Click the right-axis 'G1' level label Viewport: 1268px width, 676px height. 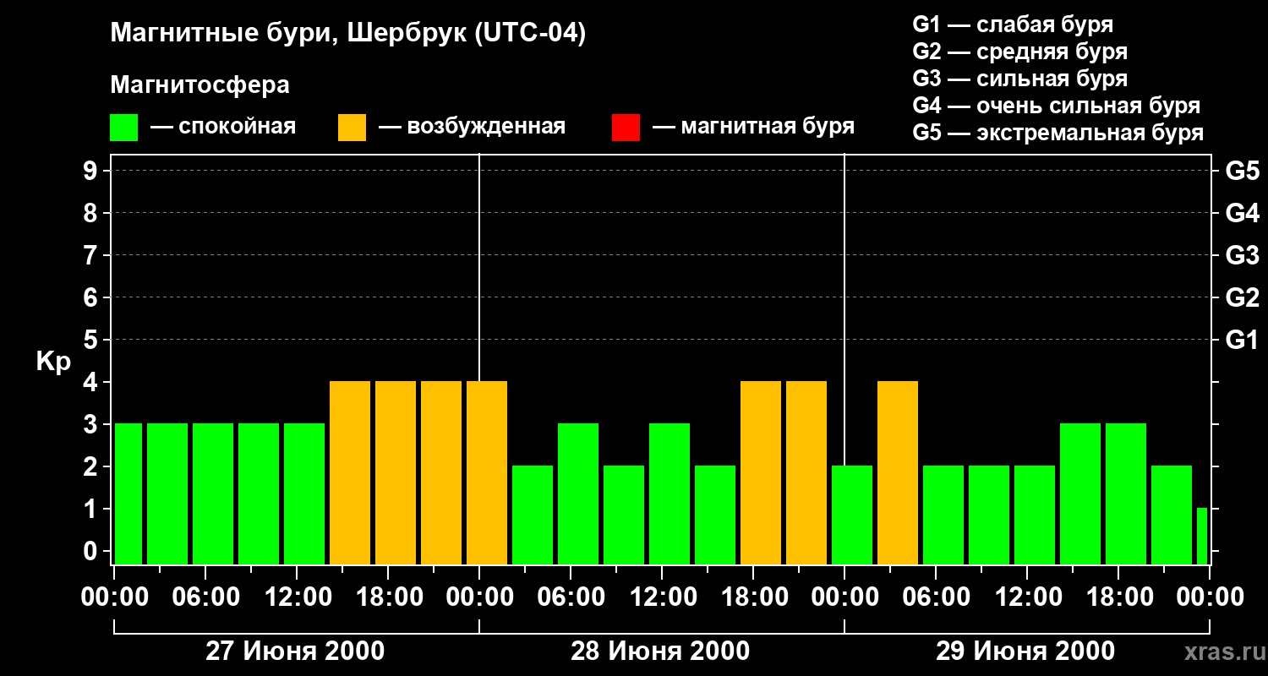click(1242, 340)
